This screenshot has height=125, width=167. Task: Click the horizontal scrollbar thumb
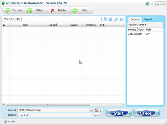[48, 104]
